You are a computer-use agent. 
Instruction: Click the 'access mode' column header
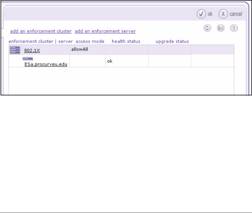(x=90, y=42)
